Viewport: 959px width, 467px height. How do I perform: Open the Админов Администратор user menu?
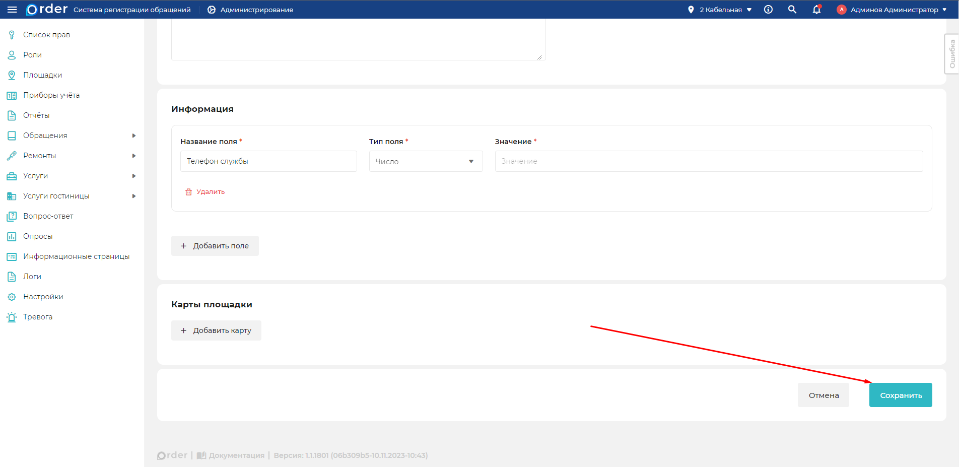[x=892, y=10]
